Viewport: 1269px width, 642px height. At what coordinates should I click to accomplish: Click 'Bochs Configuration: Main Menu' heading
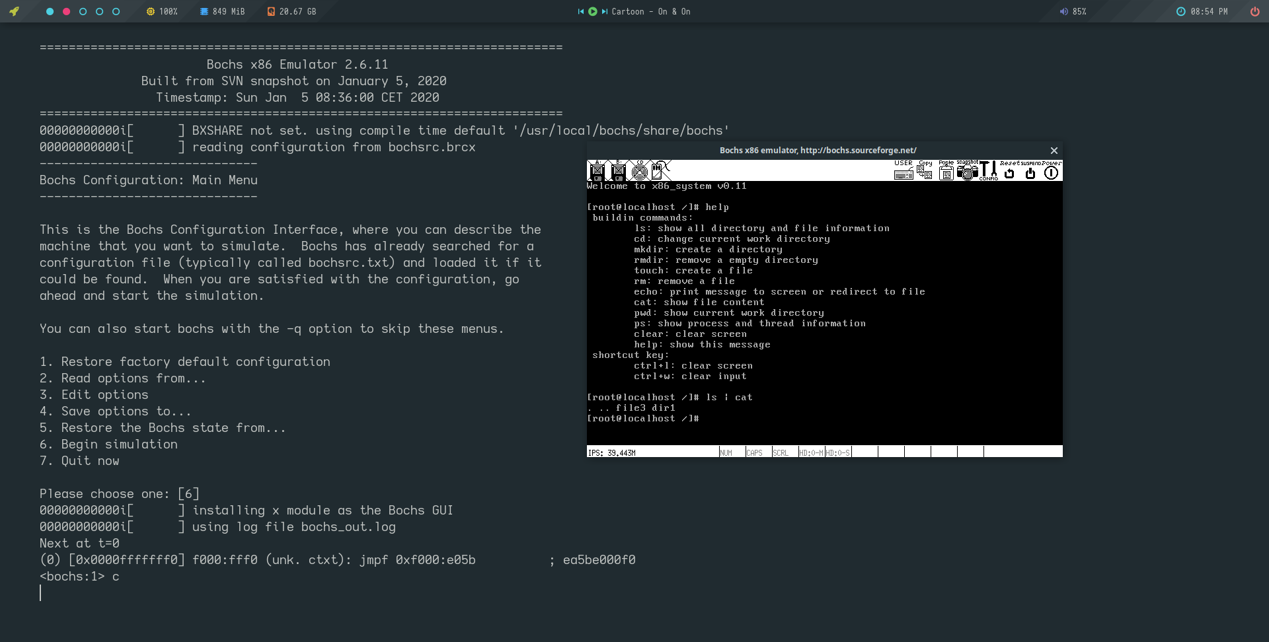148,180
